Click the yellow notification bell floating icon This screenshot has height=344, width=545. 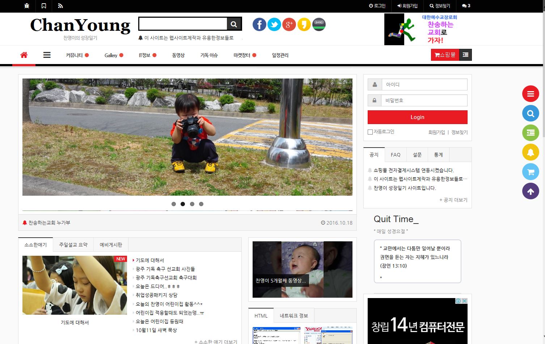[x=531, y=152]
